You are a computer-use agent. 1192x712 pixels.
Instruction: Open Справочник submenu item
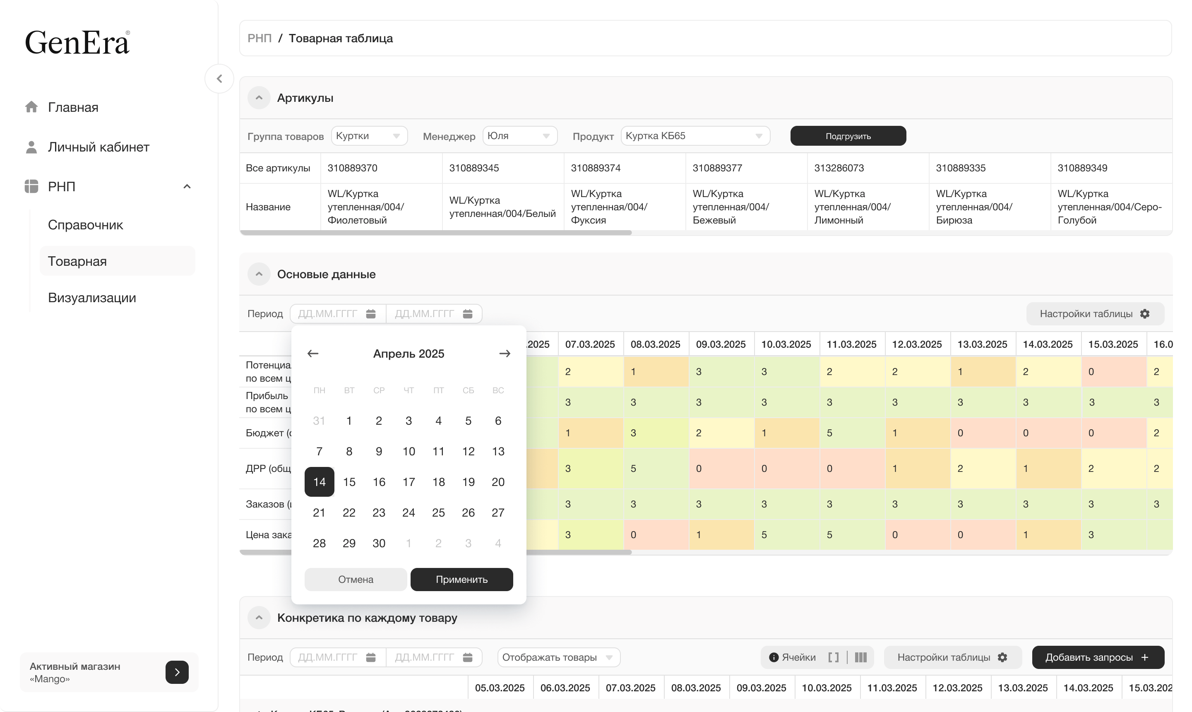(x=85, y=224)
